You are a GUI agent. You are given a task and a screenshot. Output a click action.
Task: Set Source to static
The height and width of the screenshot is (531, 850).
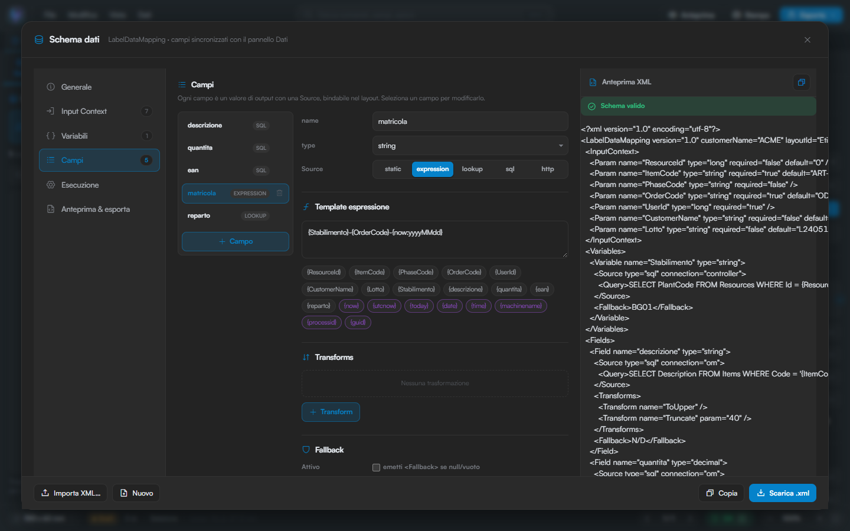pos(393,169)
